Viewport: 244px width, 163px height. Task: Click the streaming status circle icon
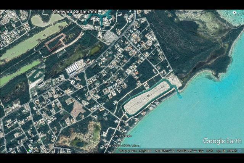point(240,151)
